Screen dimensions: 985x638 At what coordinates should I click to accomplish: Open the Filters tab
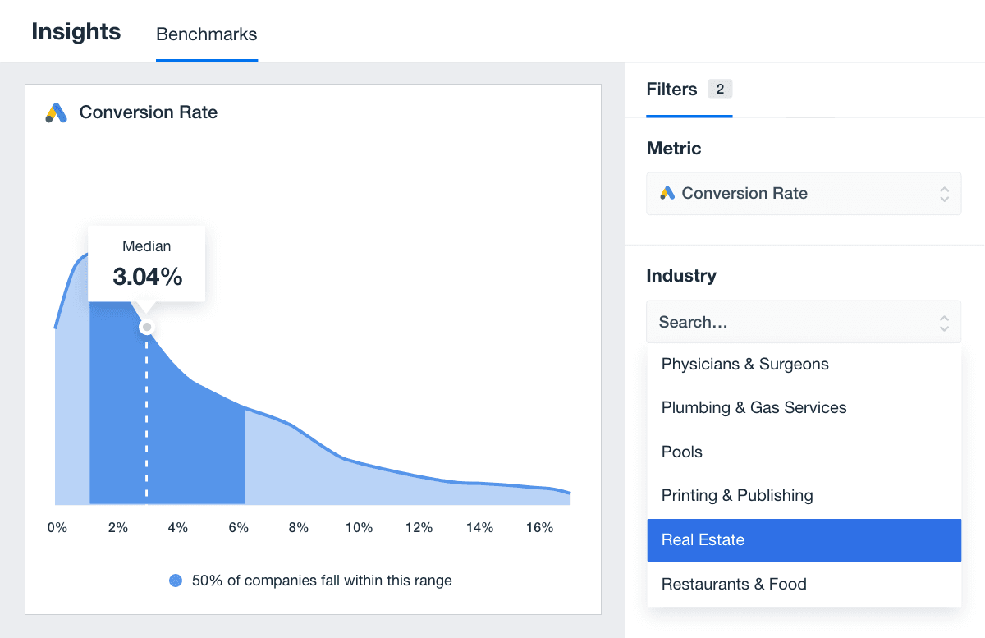point(671,90)
